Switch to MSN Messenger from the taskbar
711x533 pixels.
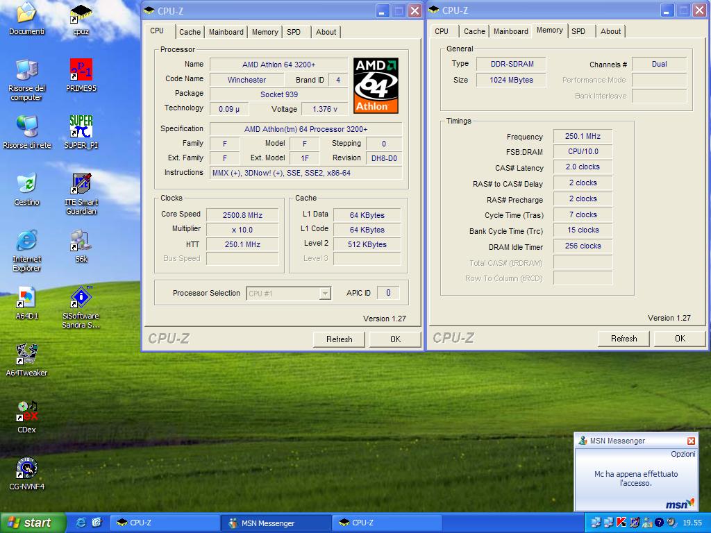click(275, 523)
